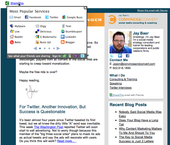The image size is (170, 145).
Task: Jump to third page dot of services
Action: pyautogui.click(x=49, y=48)
